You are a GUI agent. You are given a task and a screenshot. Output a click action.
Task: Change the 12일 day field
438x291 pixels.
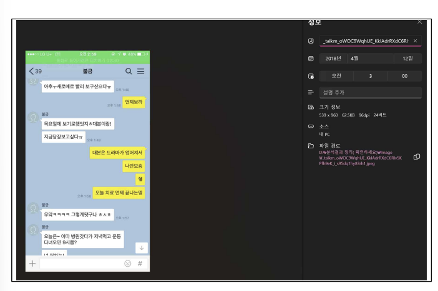click(407, 59)
